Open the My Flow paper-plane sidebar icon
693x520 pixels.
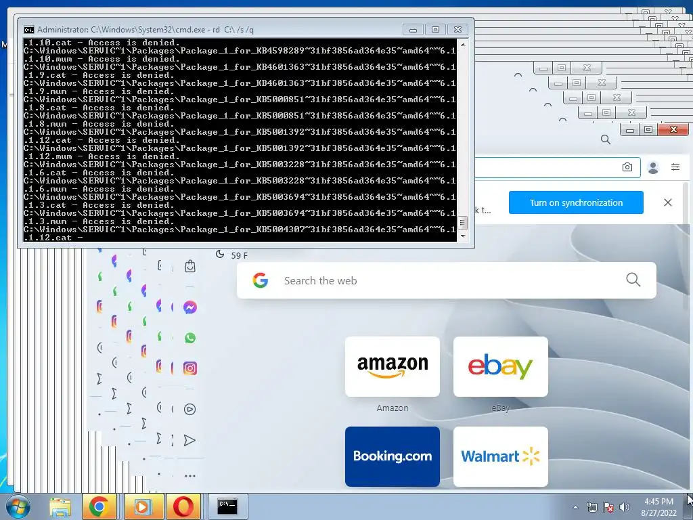click(189, 440)
